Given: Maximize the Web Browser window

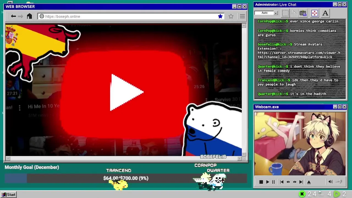Looking at the screenshot, I should 239,7.
